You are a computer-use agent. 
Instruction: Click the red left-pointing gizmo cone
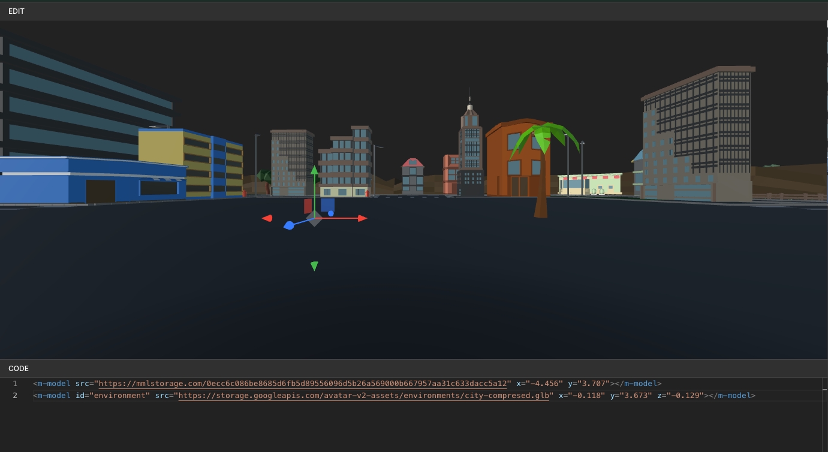click(267, 218)
